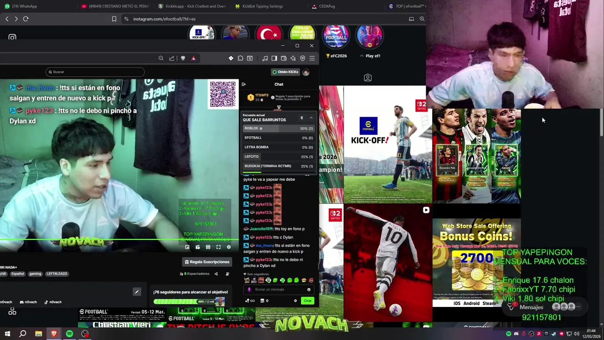Click the purple microphone icon in chat input
Viewport: 604px width, 340px height.
[250, 289]
